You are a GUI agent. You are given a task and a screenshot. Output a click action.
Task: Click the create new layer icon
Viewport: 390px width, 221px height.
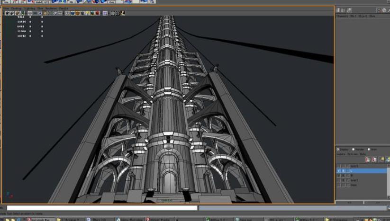381,159
